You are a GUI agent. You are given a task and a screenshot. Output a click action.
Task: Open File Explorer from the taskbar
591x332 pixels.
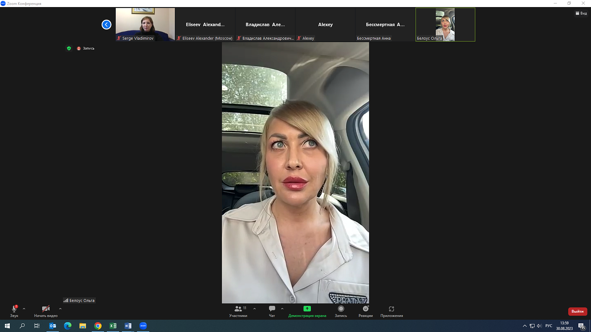[x=83, y=326]
